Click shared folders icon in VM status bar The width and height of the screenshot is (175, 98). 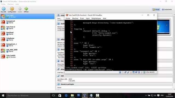coord(131,72)
